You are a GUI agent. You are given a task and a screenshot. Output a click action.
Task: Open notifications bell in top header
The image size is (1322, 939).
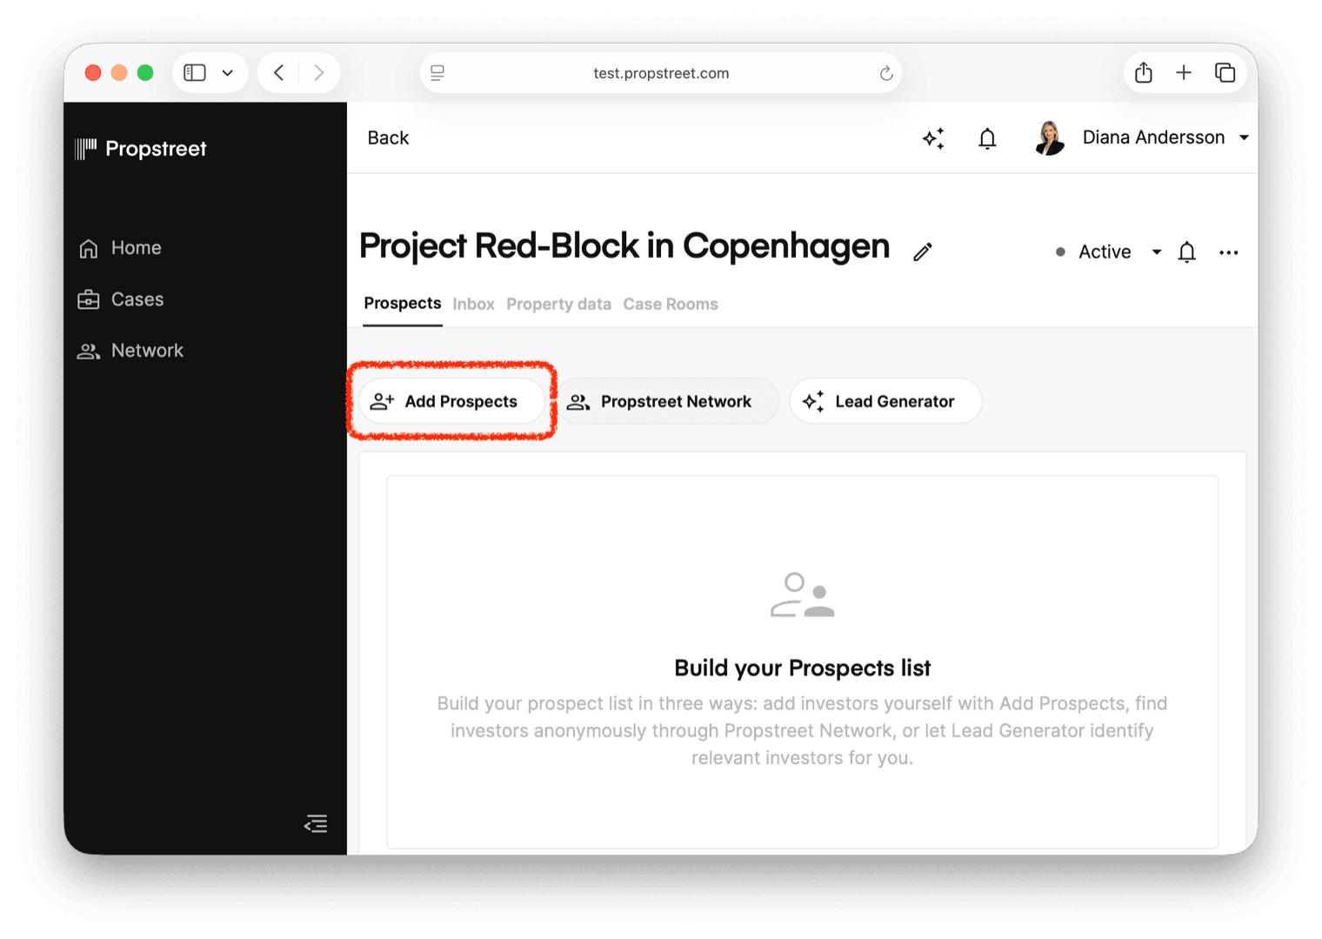[x=987, y=138]
